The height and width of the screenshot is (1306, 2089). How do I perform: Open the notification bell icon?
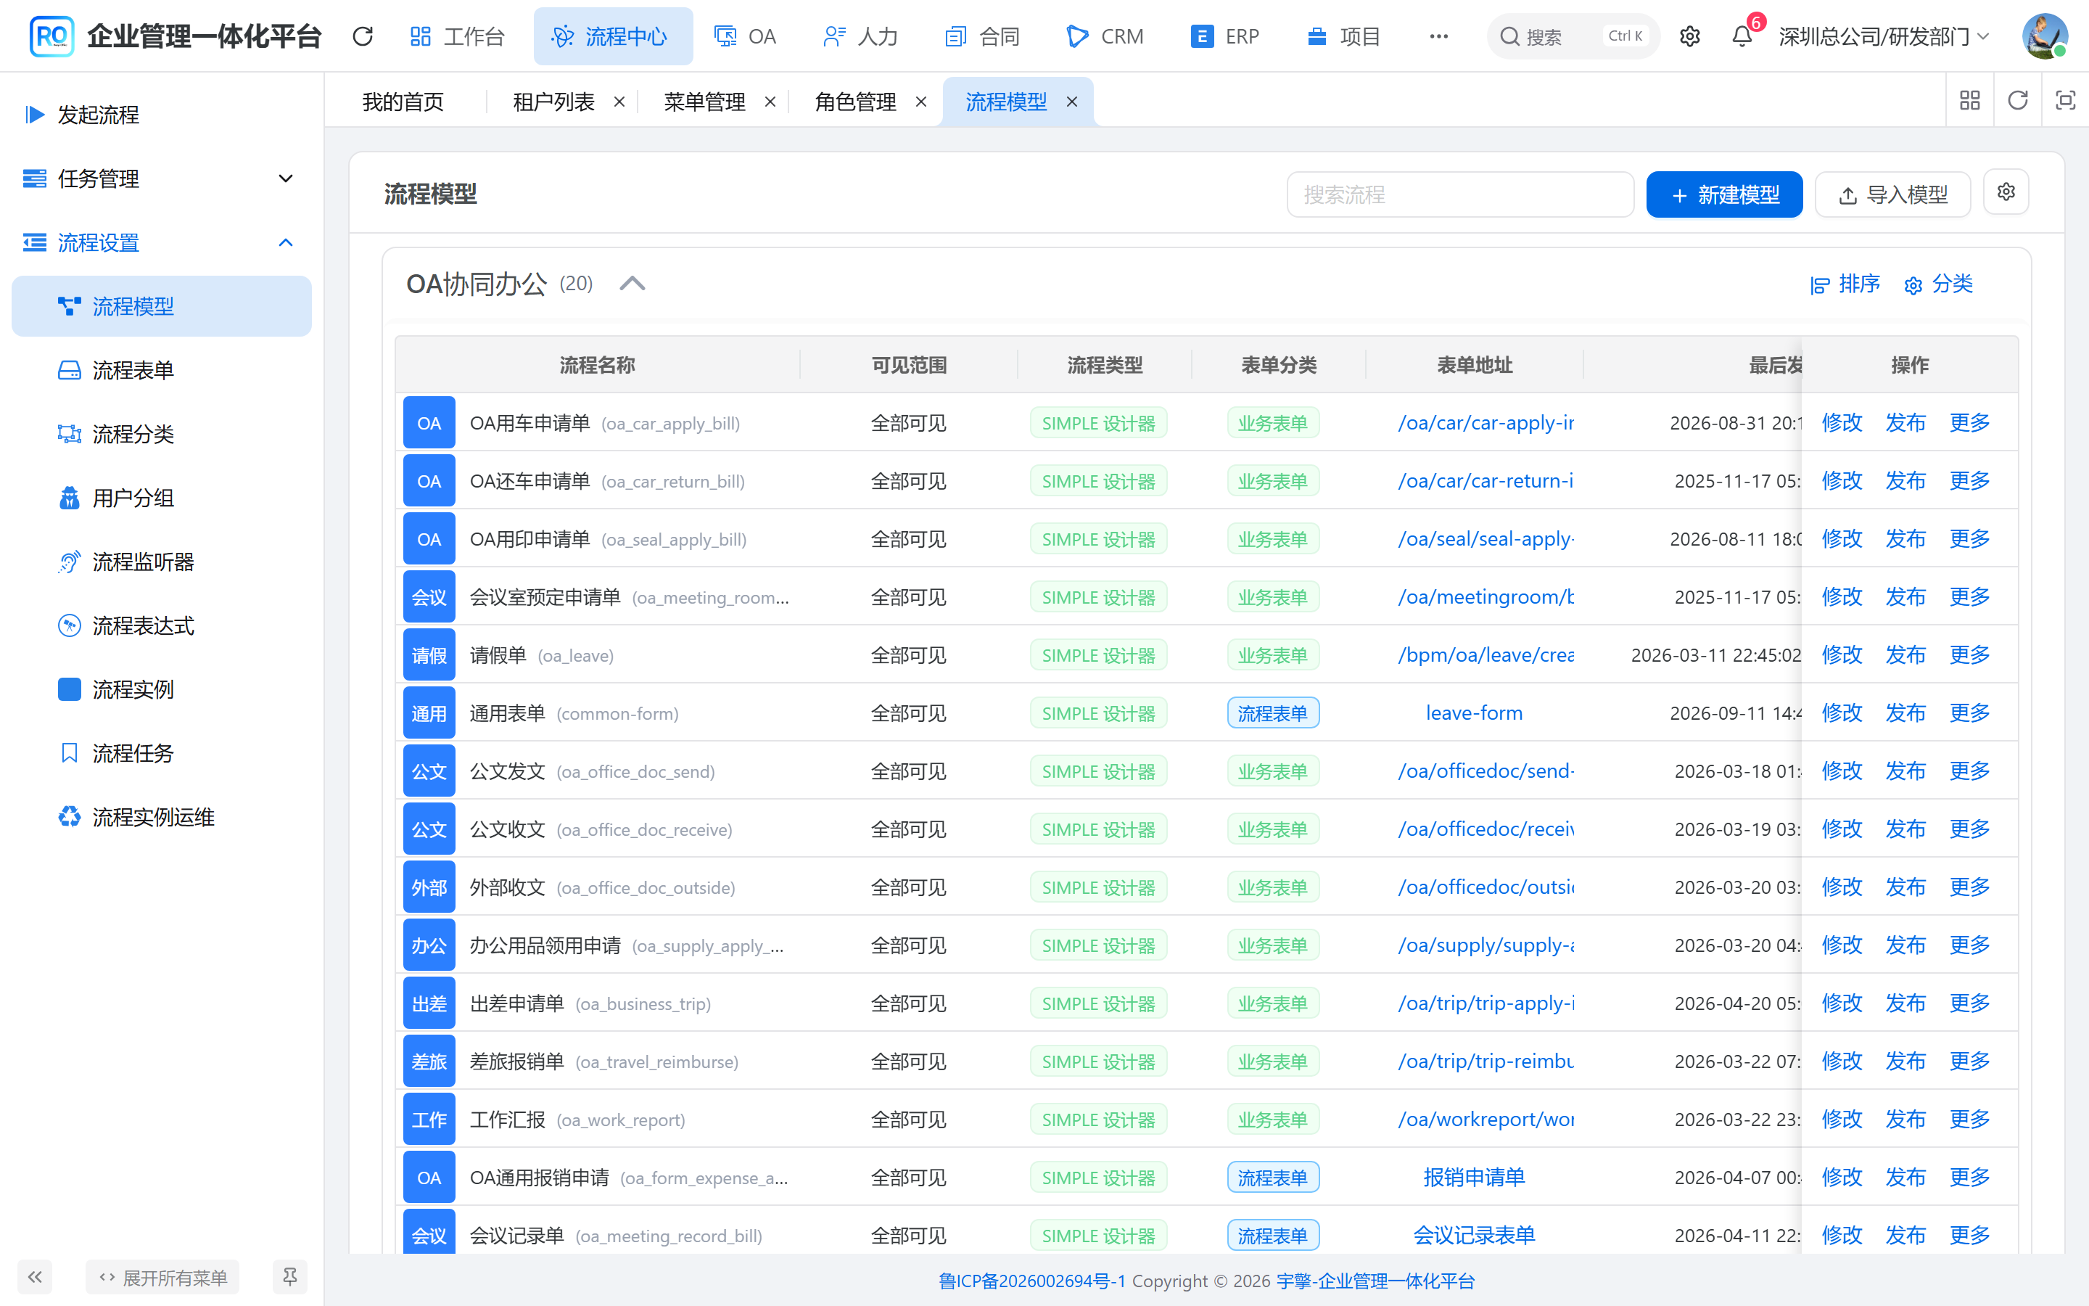[x=1742, y=36]
